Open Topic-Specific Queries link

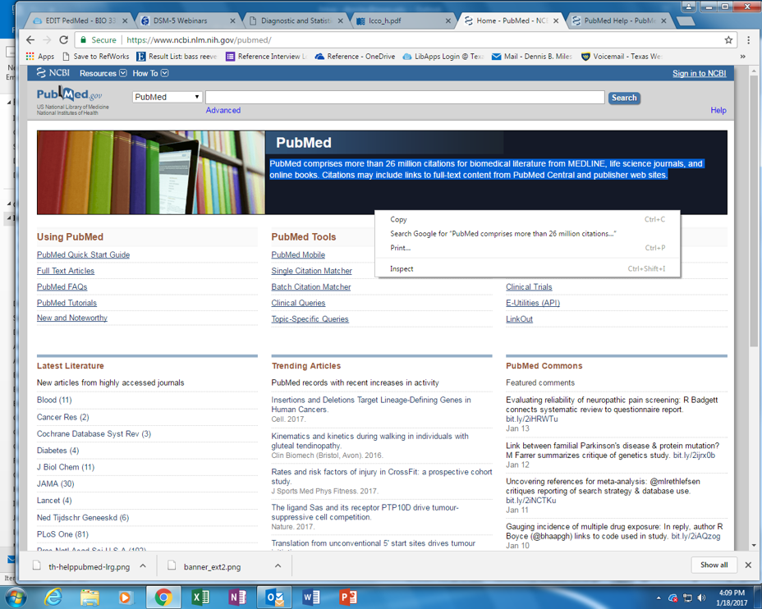click(x=310, y=319)
